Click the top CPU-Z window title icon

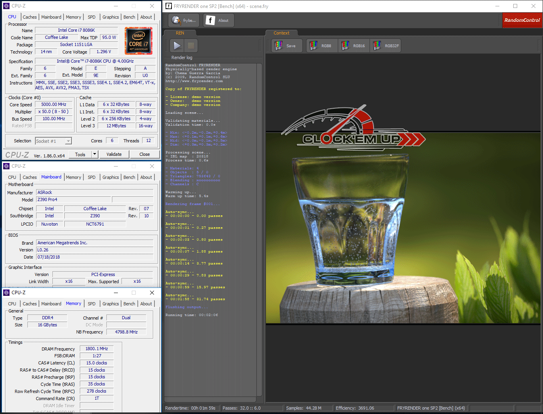click(6, 6)
